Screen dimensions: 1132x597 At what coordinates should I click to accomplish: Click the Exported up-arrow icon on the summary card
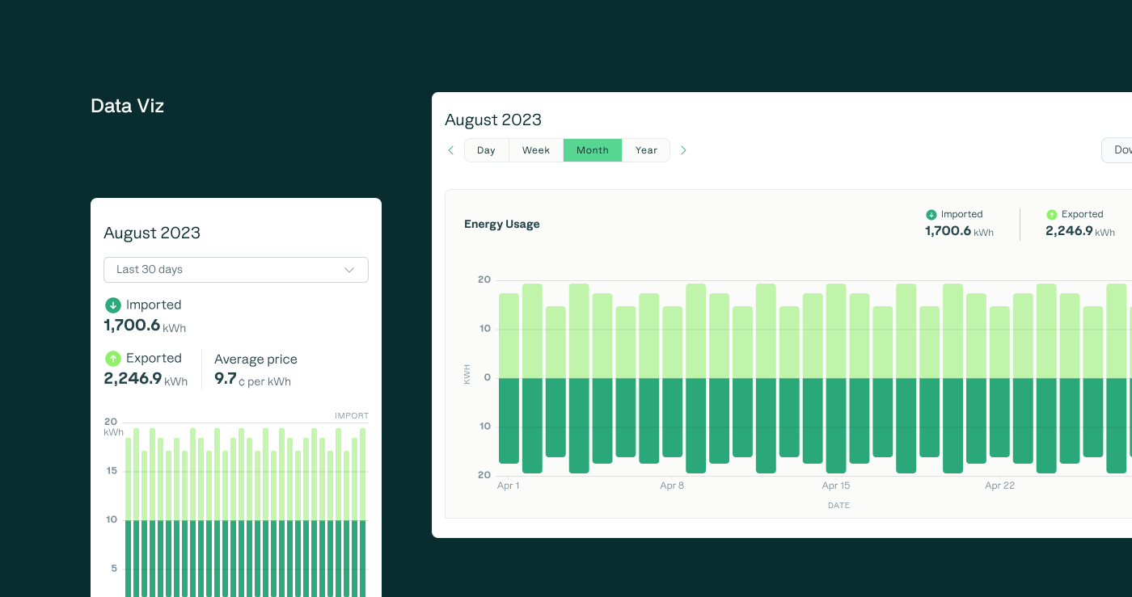(x=112, y=358)
